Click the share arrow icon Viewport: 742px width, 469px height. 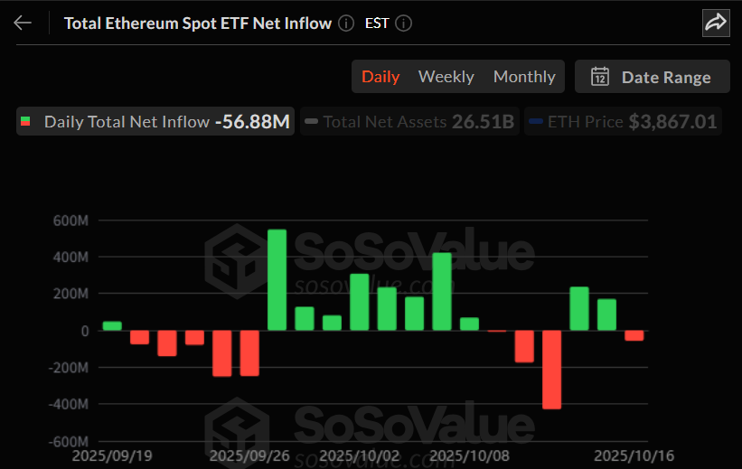click(x=716, y=23)
